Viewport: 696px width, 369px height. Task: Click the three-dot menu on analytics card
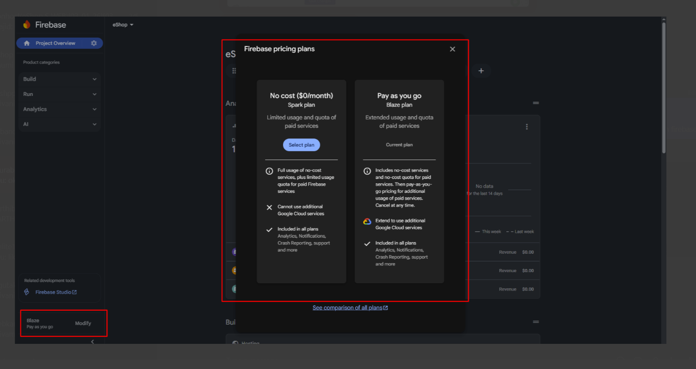click(x=526, y=127)
